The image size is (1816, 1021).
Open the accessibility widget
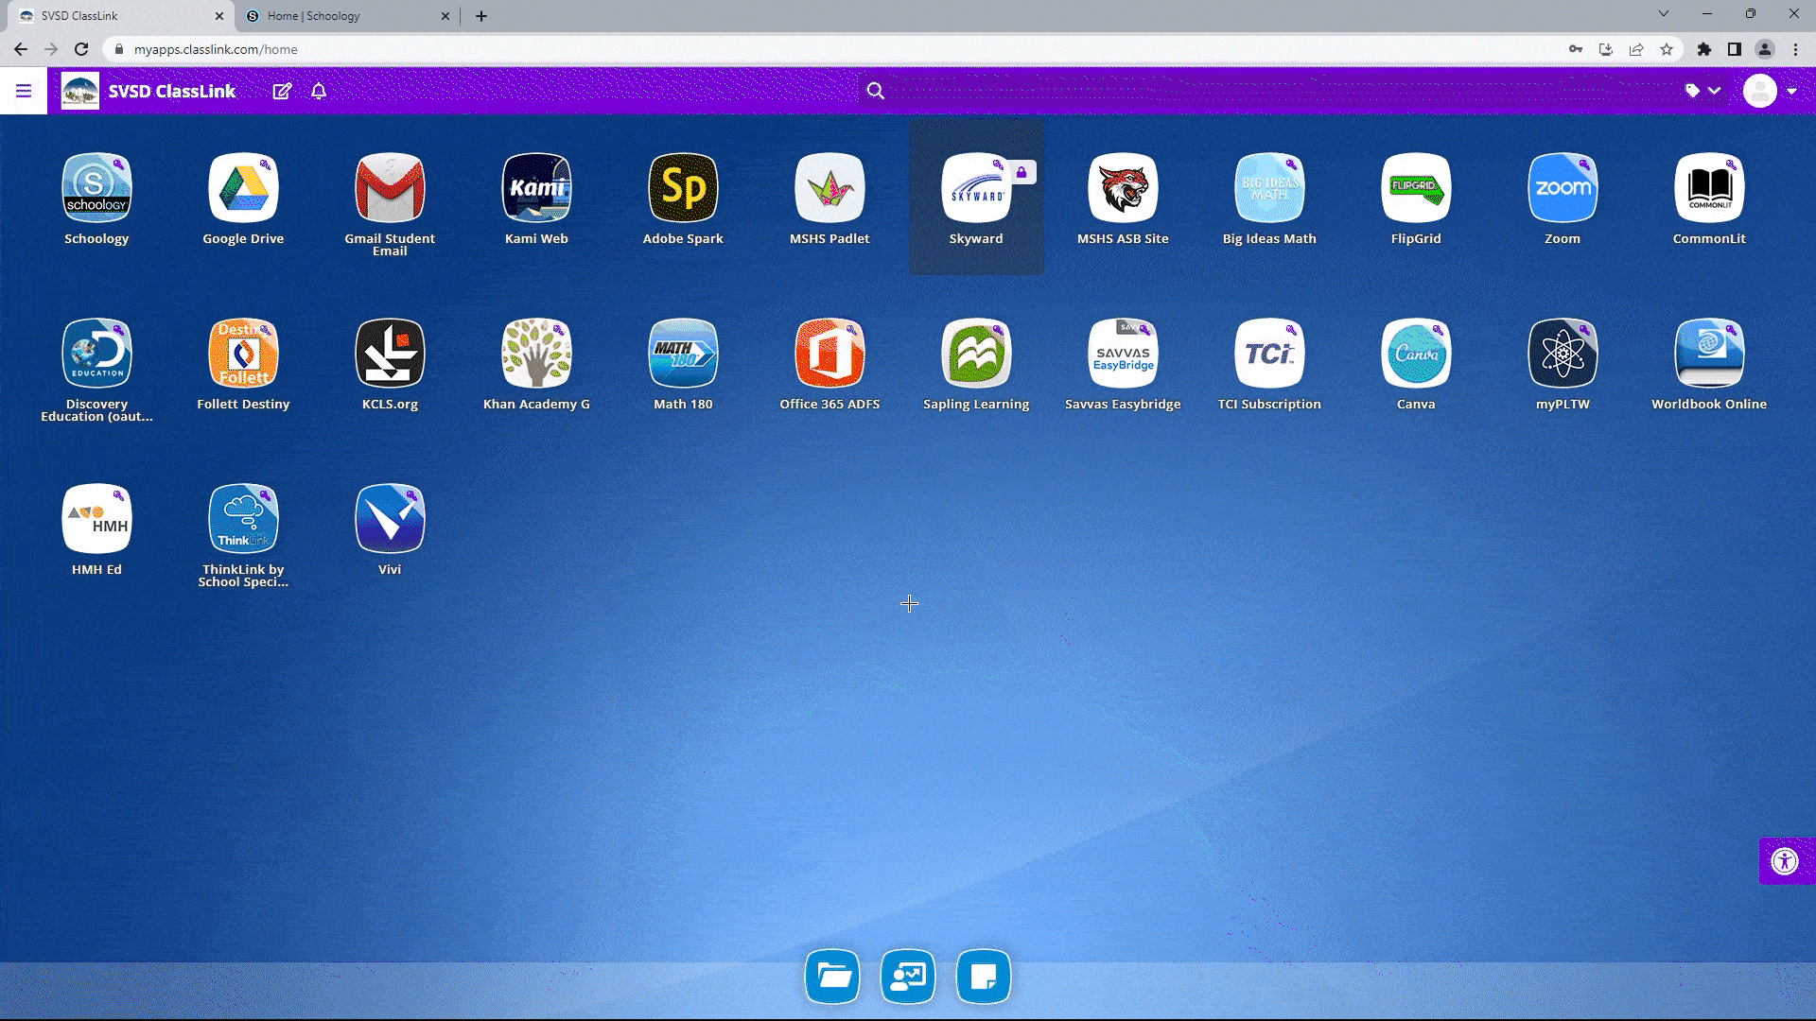1785,861
